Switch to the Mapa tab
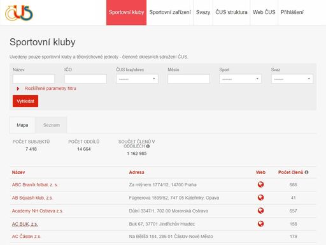Image resolution: width=326 pixels, height=245 pixels. [x=22, y=125]
